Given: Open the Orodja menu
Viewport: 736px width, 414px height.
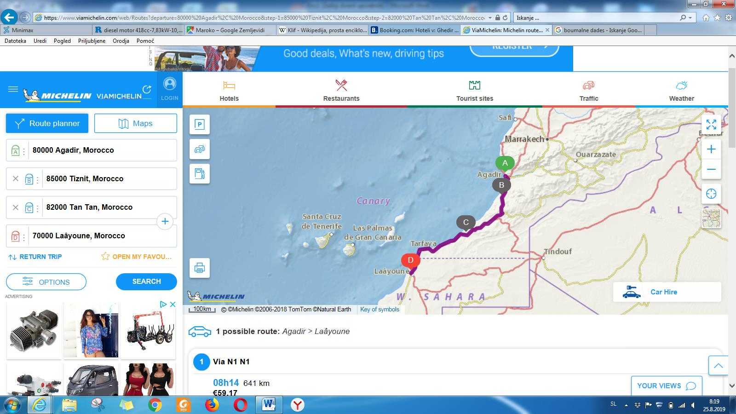Looking at the screenshot, I should point(121,41).
